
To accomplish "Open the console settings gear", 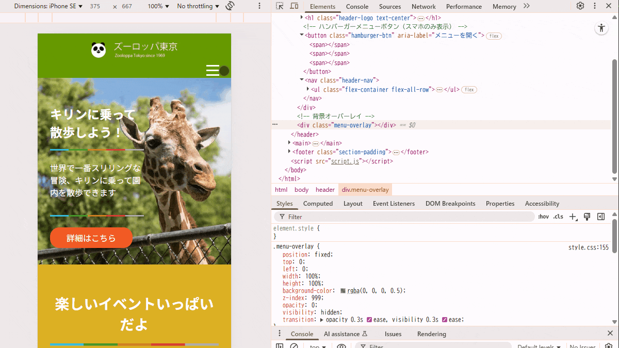I will point(608,346).
